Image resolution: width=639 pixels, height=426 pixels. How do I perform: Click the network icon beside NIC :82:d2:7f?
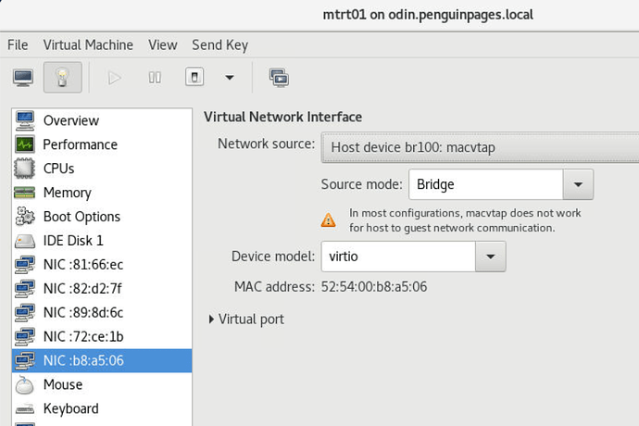[x=25, y=289]
